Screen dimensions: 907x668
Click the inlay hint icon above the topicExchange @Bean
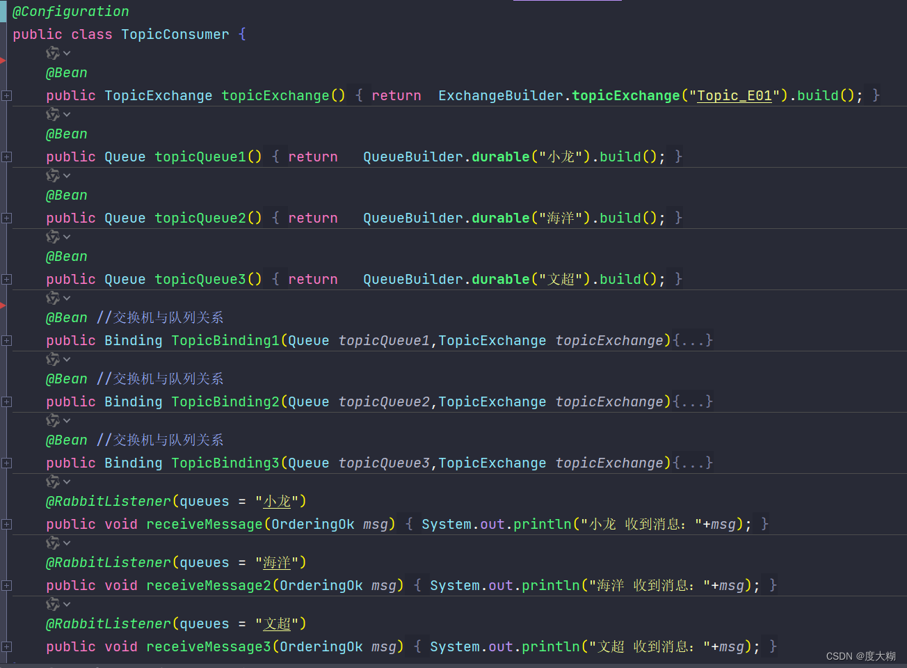click(53, 53)
